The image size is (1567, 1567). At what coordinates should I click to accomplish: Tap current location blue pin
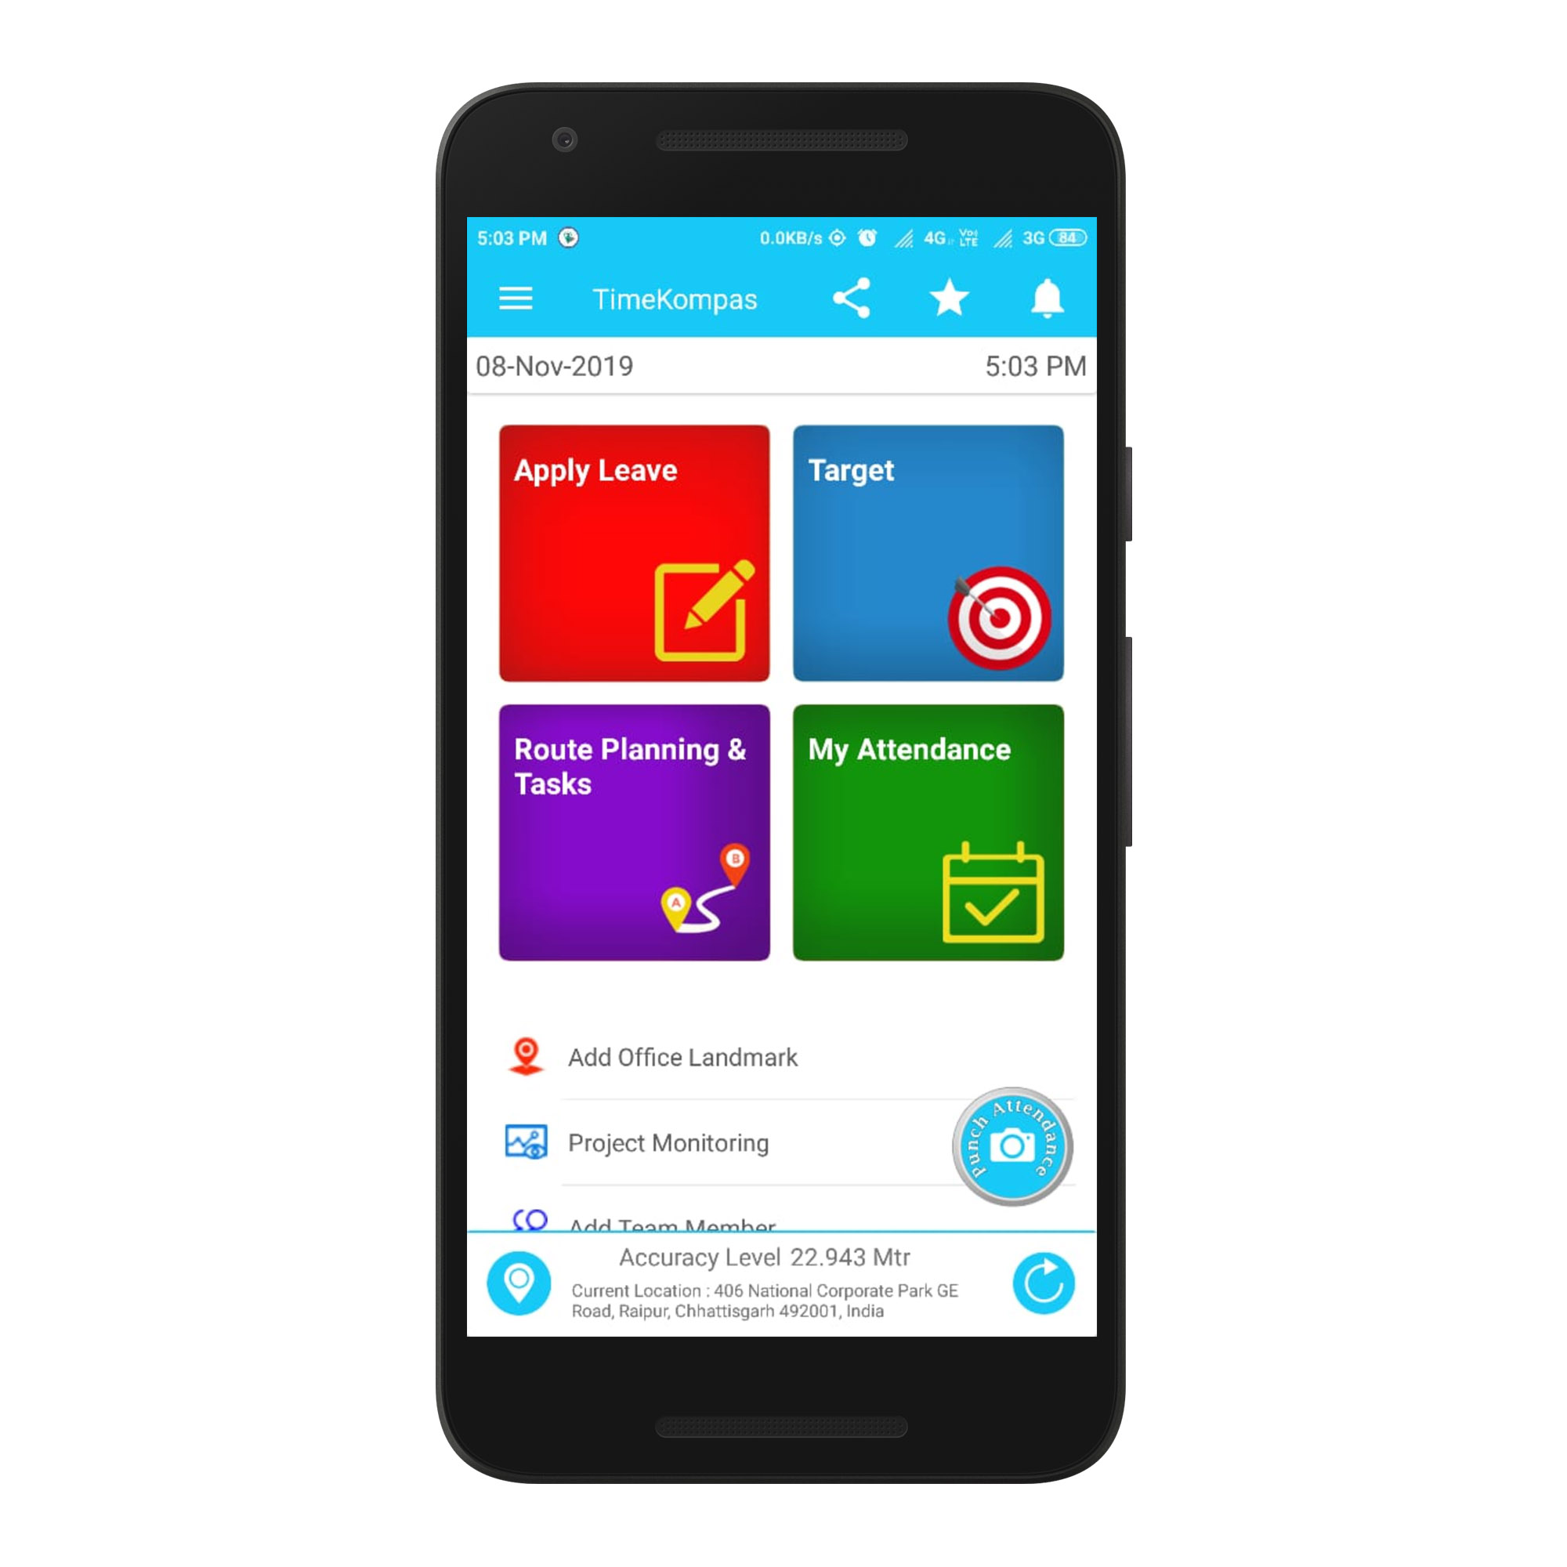coord(519,1283)
